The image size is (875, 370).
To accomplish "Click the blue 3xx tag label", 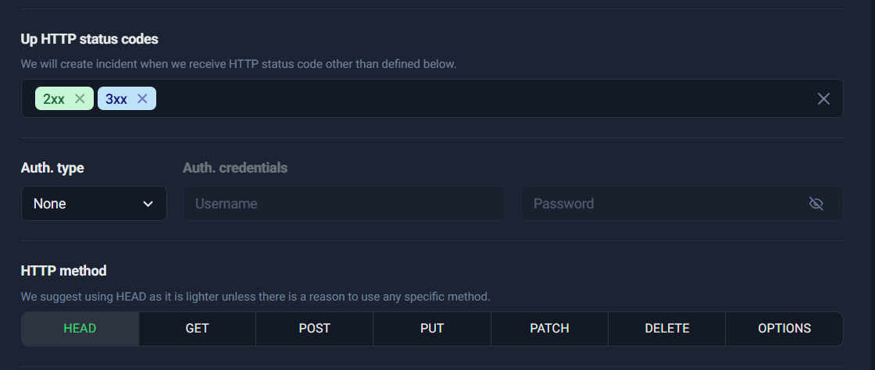I will coord(116,98).
